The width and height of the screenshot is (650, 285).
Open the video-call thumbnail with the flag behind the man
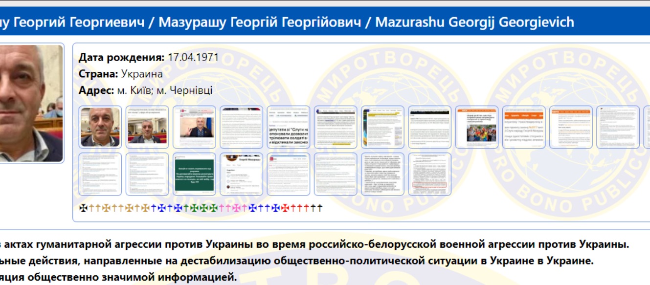click(x=194, y=127)
